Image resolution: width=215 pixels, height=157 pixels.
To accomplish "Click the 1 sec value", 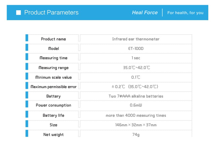I will 136,58.
